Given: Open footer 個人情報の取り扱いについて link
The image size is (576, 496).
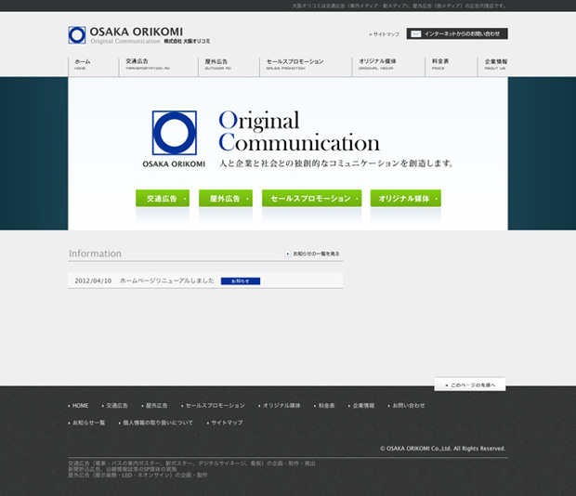Looking at the screenshot, I should [158, 423].
